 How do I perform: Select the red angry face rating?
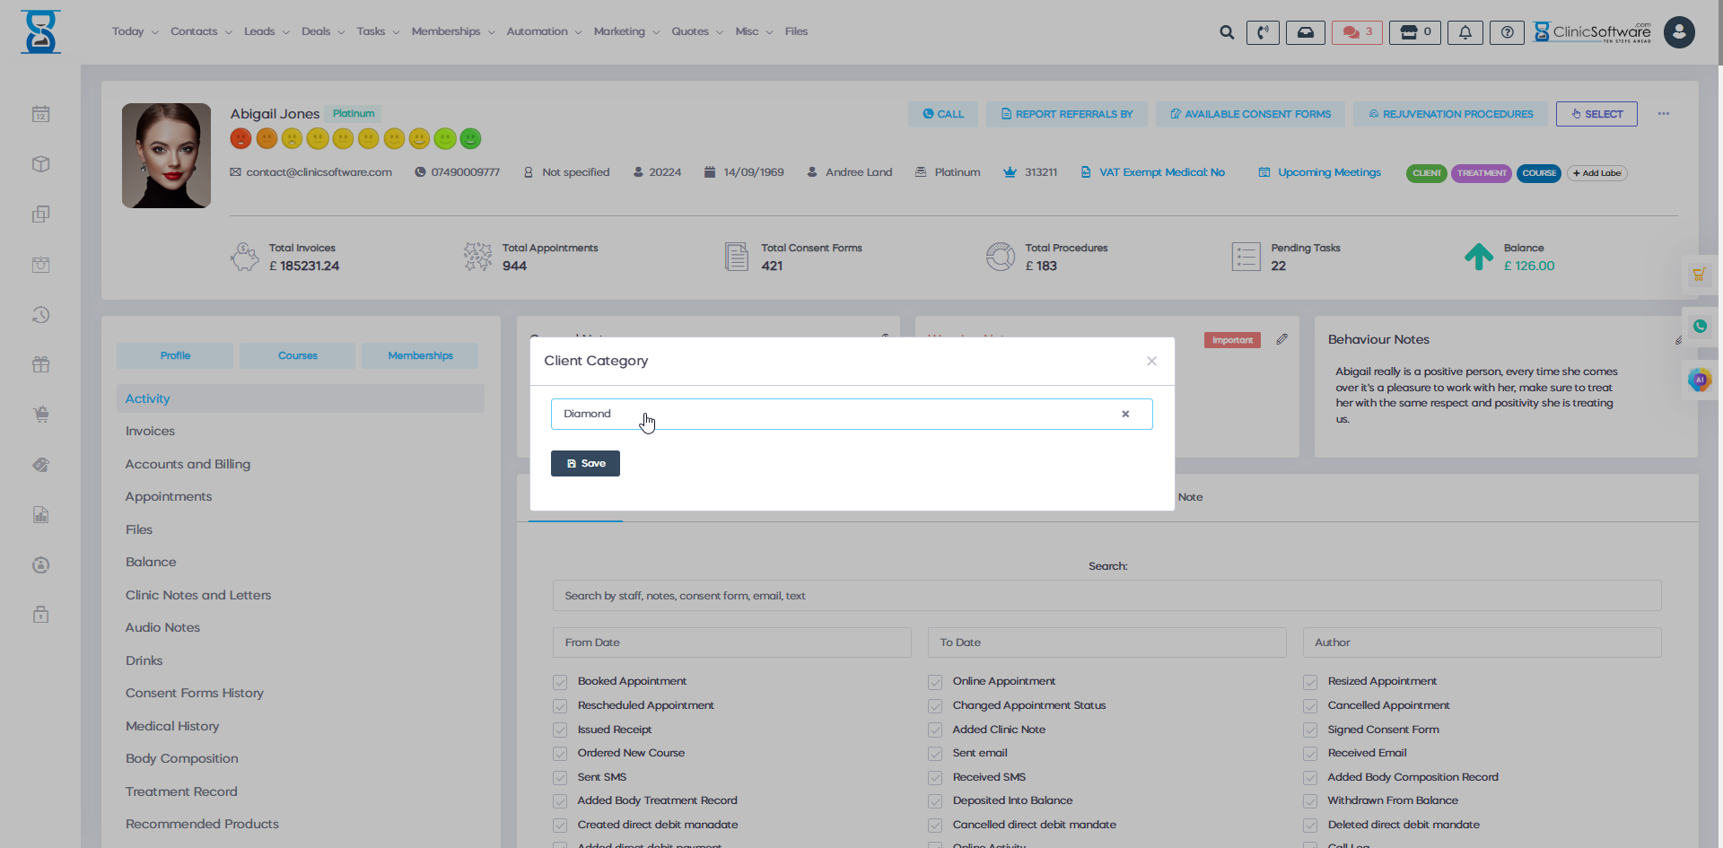tap(241, 138)
